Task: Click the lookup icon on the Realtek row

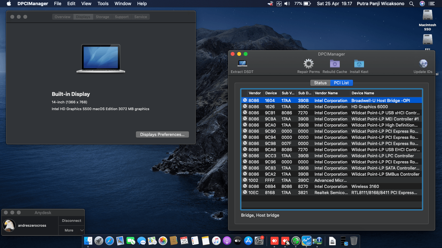Action: click(245, 192)
